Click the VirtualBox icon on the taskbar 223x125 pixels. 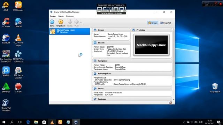point(76,122)
